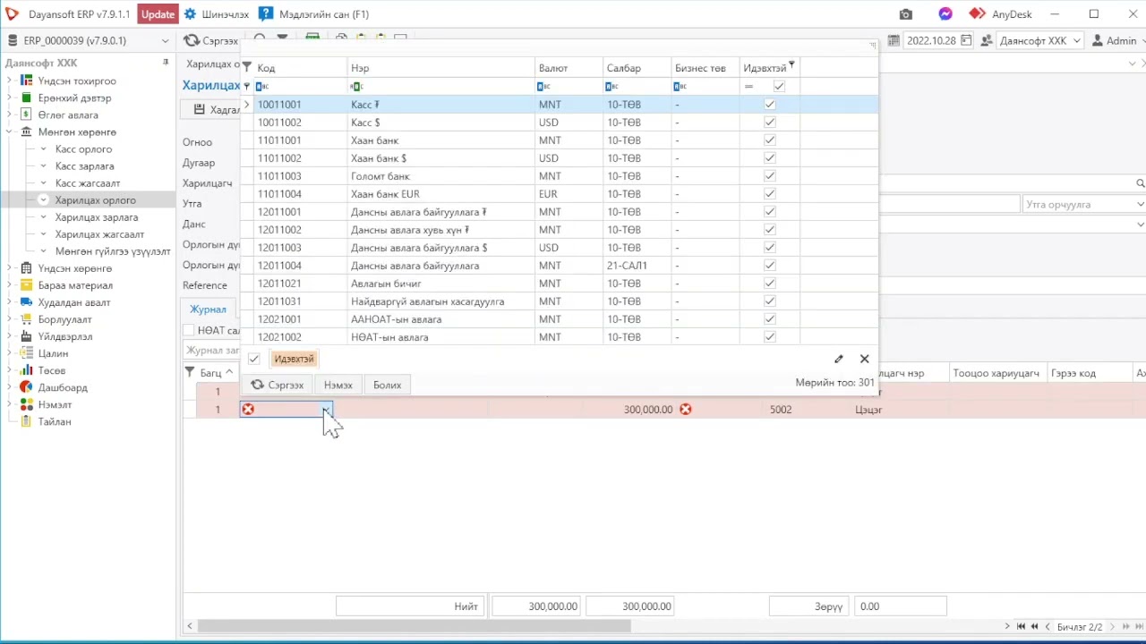The width and height of the screenshot is (1146, 644).
Task: Click Борлуулалт module icon
Action: click(26, 319)
